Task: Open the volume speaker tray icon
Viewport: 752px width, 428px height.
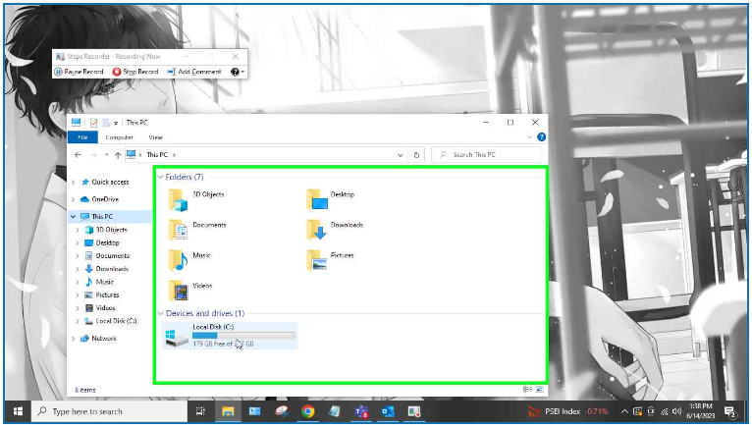Action: tap(676, 411)
